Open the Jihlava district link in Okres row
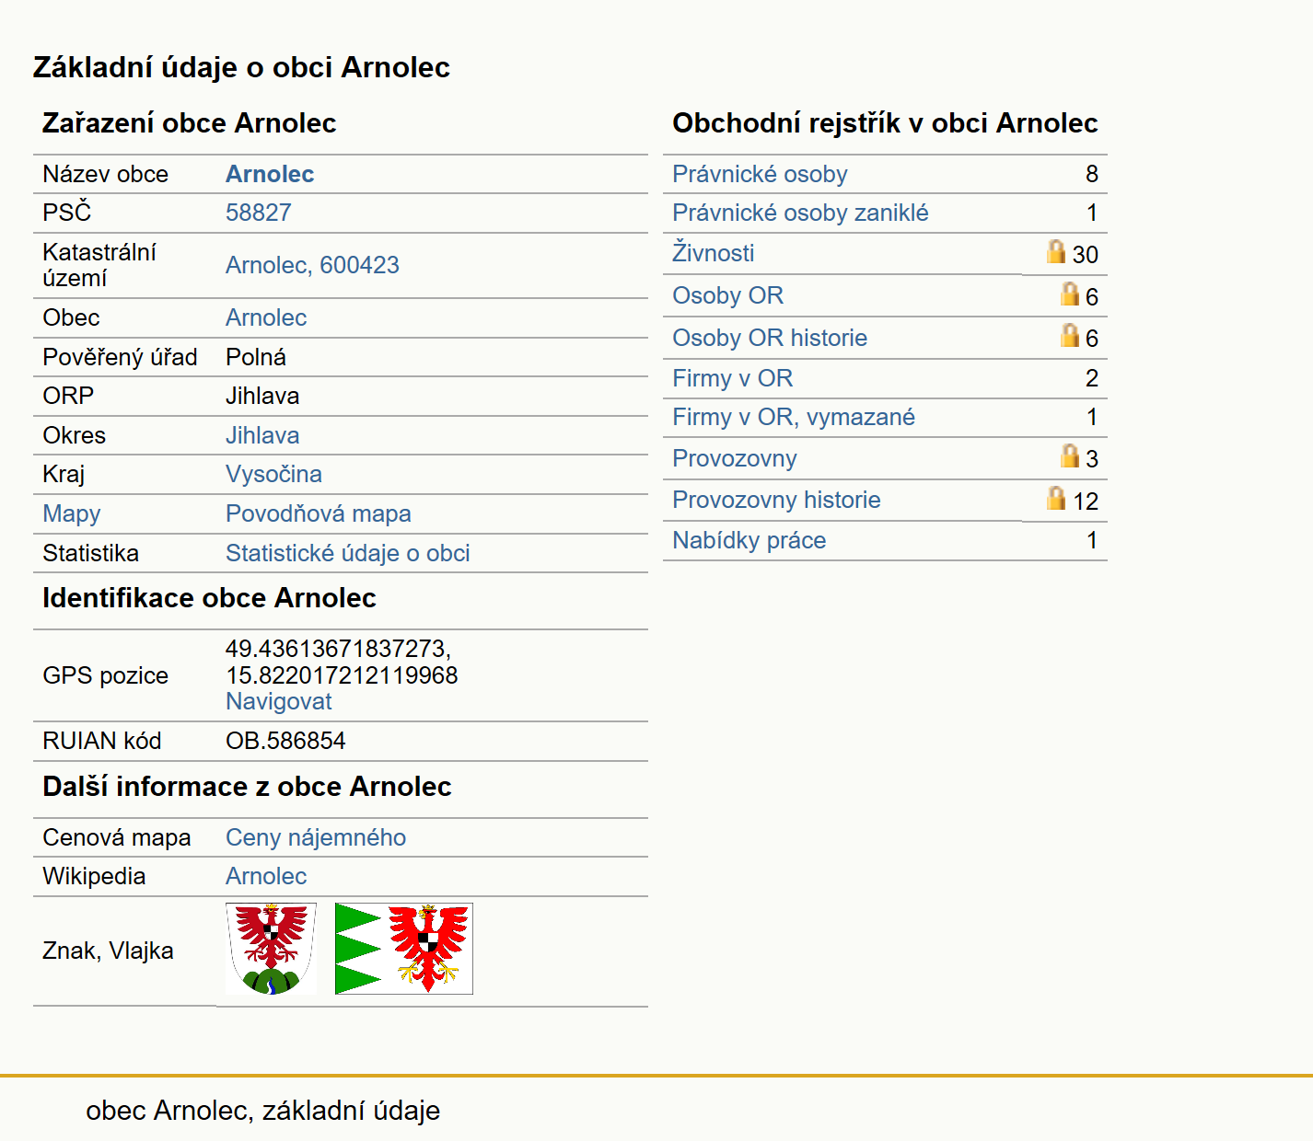This screenshot has width=1313, height=1141. (x=262, y=435)
